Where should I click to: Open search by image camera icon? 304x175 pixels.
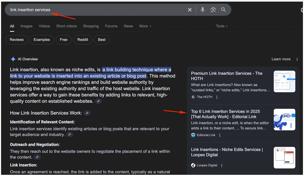213,10
